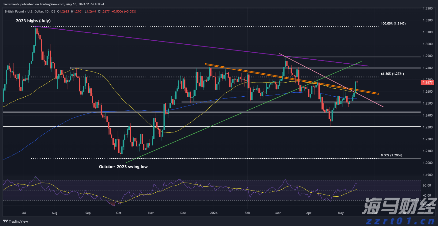Click the 1.3000 mark on price axis
438x226 pixels.
[x=427, y=44]
